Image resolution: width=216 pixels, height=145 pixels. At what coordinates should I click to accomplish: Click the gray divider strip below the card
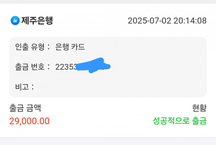pos(108,141)
